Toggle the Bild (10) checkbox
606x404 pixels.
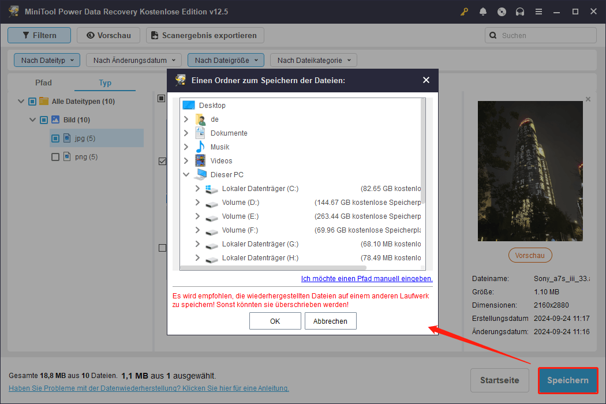[x=44, y=120]
